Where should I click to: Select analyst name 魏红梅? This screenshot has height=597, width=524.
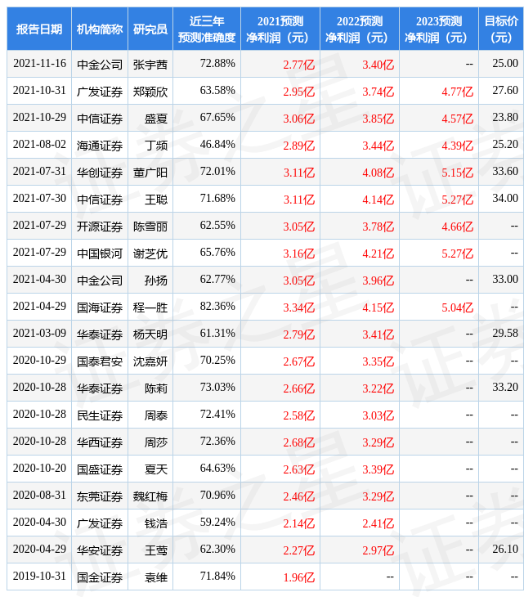[150, 497]
